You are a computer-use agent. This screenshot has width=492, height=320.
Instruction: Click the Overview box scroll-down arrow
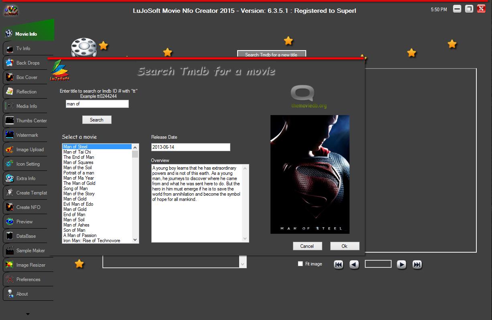tap(245, 239)
